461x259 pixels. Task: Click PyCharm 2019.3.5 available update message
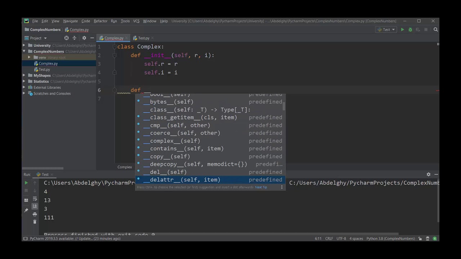coord(75,238)
